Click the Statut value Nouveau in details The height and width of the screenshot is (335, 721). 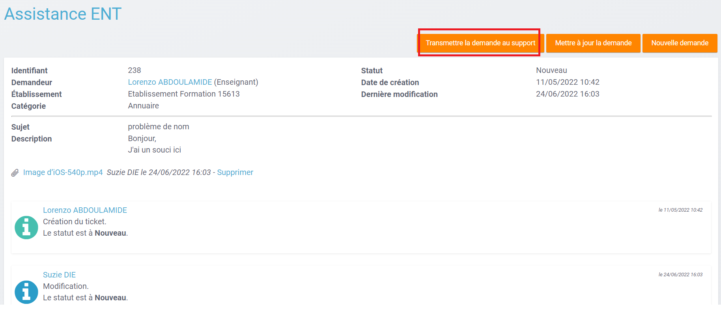(551, 70)
